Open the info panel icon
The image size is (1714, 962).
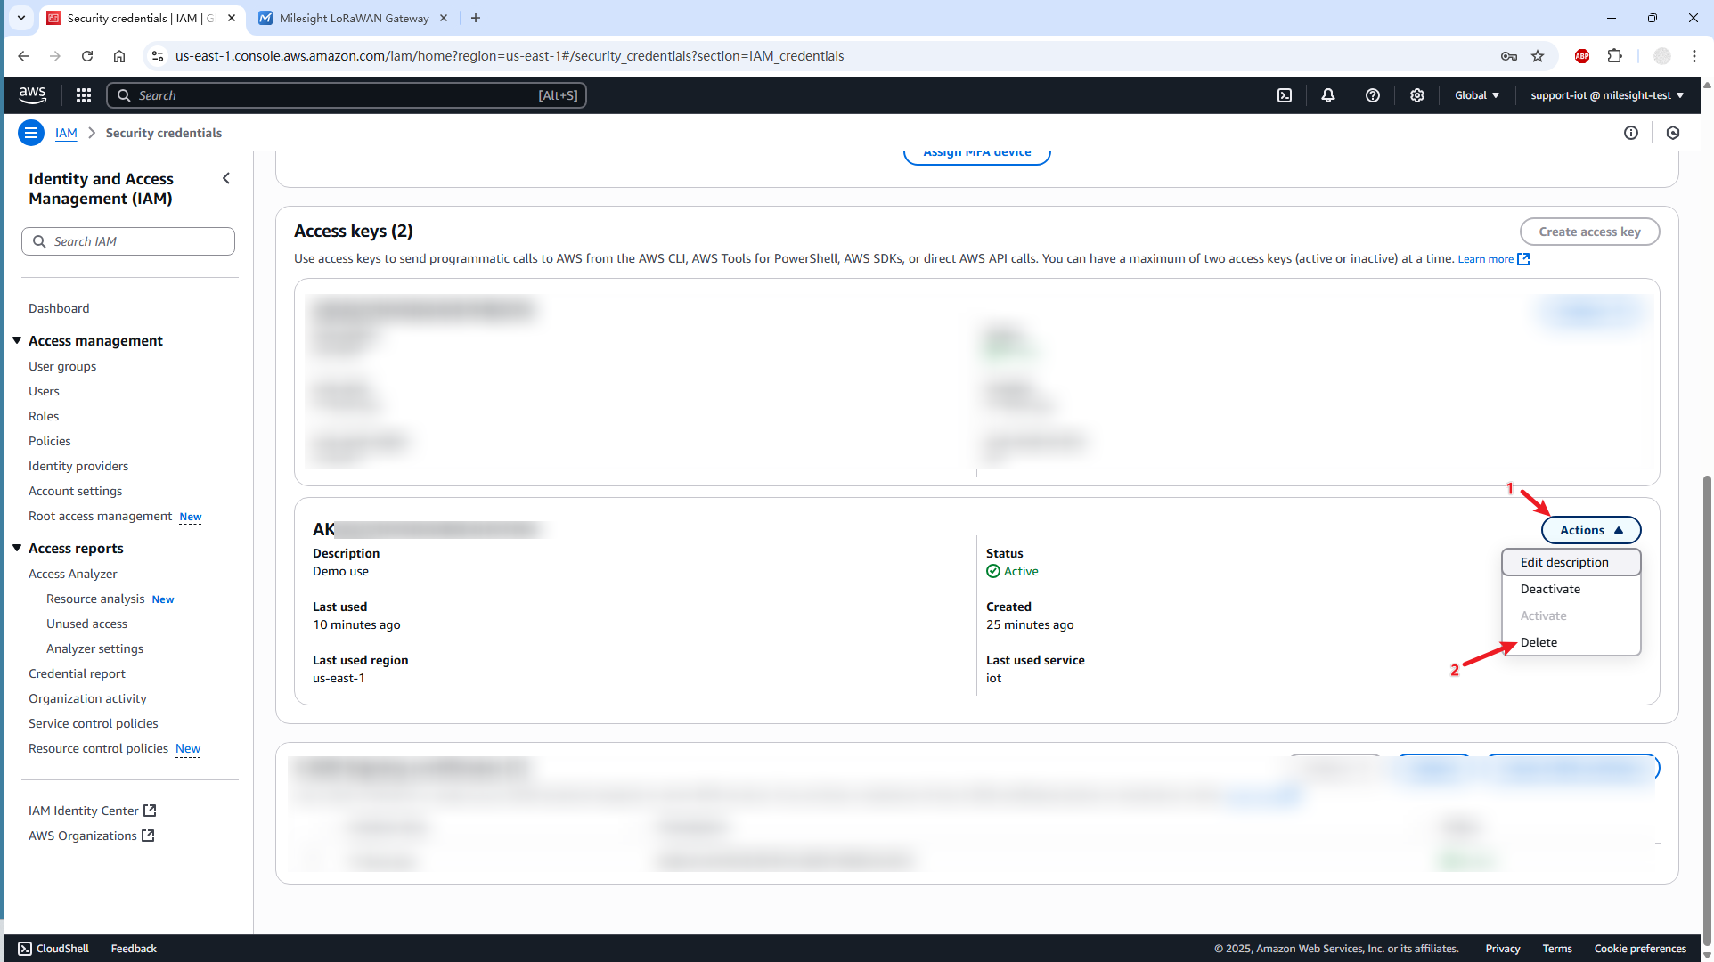tap(1631, 133)
